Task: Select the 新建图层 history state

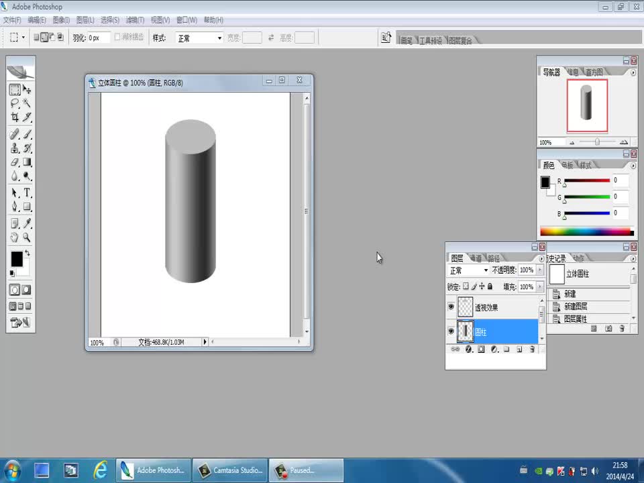Action: 575,307
